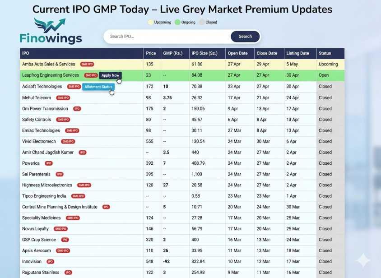Click the IPO badge next to Powerica
The width and height of the screenshot is (381, 278).
[48, 163]
